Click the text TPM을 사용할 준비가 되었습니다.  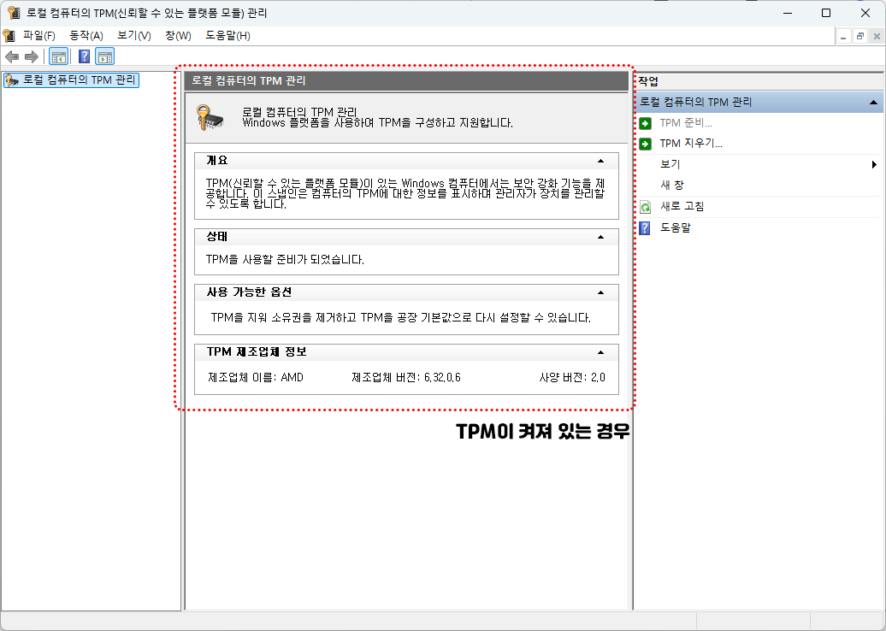pyautogui.click(x=285, y=260)
